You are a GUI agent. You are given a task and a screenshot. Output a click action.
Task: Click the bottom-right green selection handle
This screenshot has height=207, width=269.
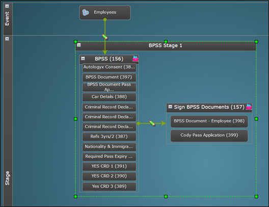point(256,196)
